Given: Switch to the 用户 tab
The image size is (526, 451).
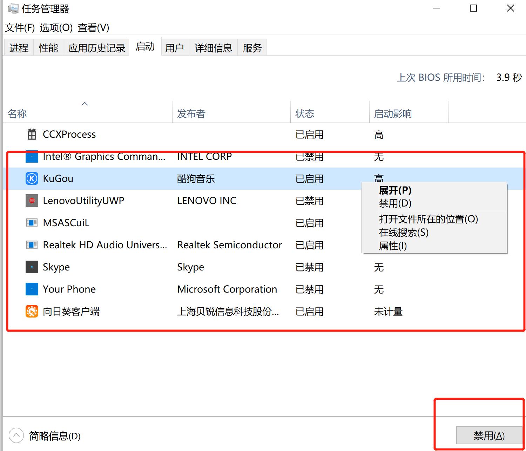Looking at the screenshot, I should [x=175, y=48].
